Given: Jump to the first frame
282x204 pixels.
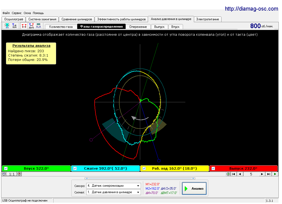Looking at the screenshot, I should [x=233, y=174].
